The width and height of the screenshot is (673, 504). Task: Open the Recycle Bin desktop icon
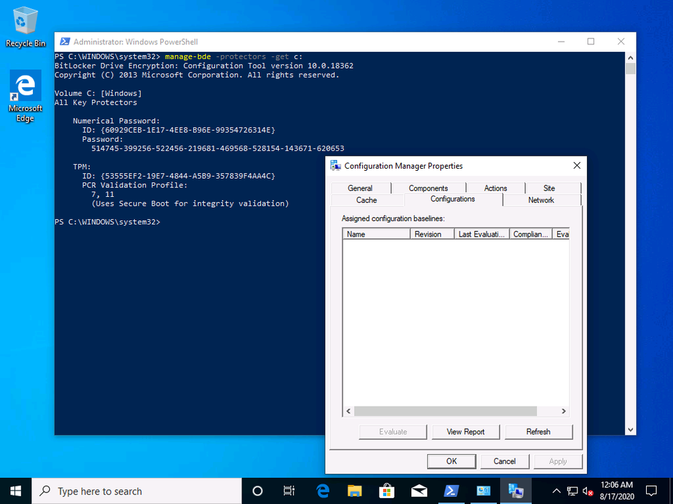(26, 27)
